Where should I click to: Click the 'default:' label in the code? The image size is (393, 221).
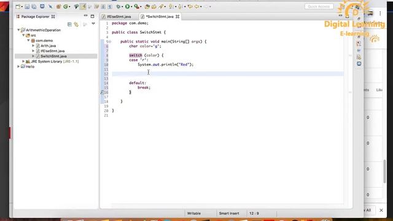[x=138, y=83]
